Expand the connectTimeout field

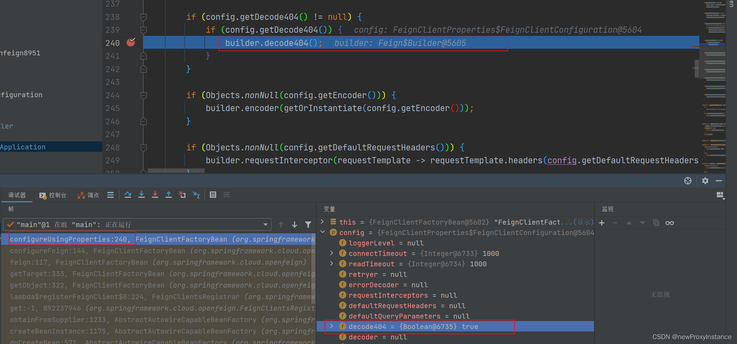tap(332, 253)
